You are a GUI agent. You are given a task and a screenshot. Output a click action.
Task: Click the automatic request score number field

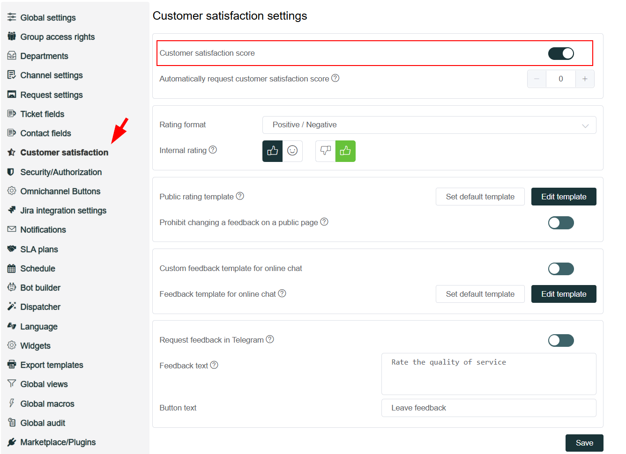pos(561,79)
